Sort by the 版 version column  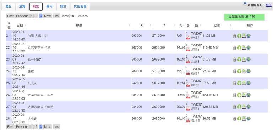click(x=196, y=26)
